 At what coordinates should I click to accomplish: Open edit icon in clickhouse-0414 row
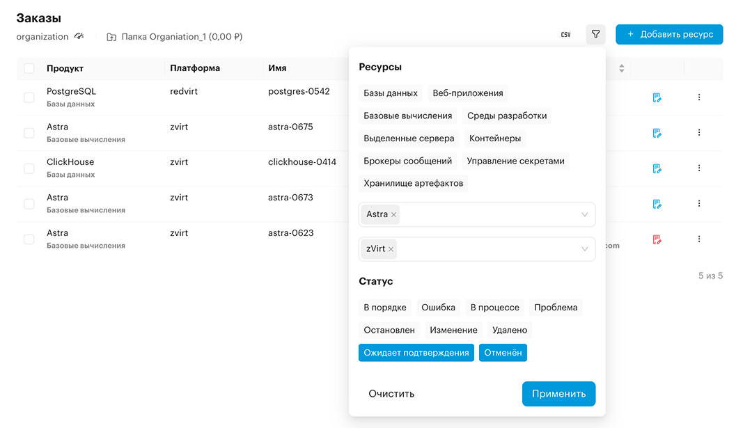(x=657, y=168)
